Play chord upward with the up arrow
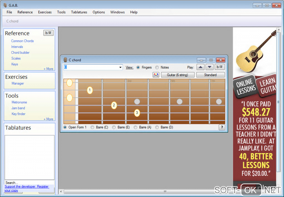This screenshot has width=284, height=197. [x=200, y=67]
